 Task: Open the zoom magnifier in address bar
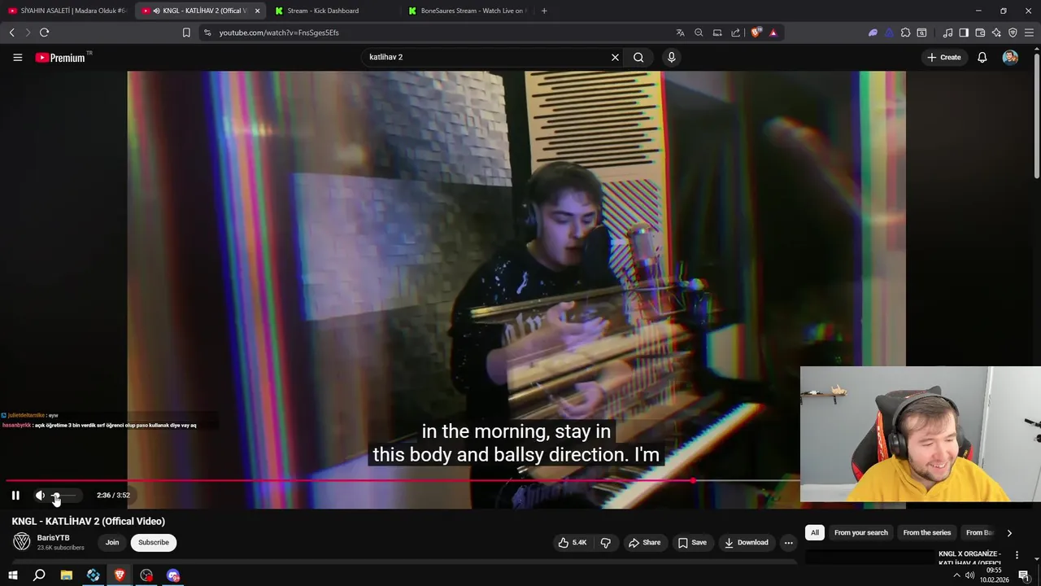coord(699,33)
